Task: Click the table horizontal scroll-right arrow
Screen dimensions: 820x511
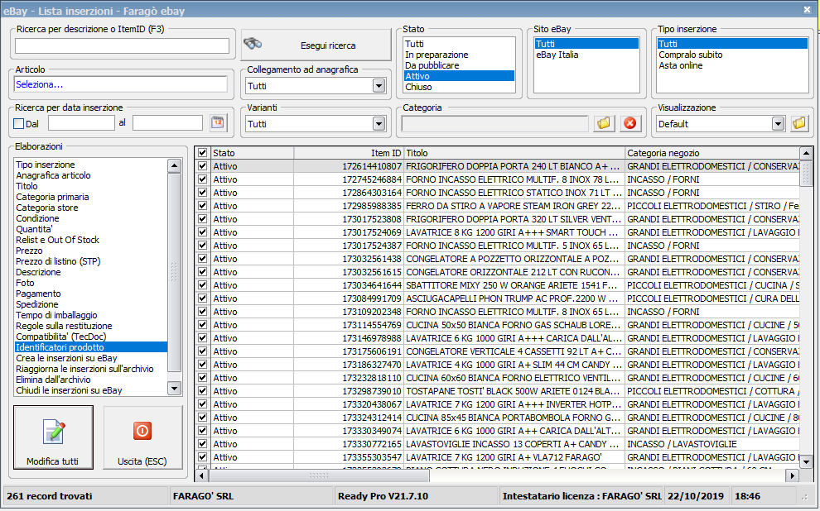Action: pos(793,475)
